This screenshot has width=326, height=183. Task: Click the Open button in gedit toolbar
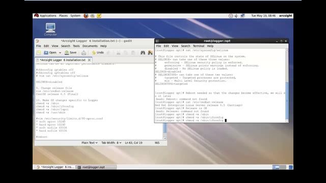coord(50,53)
